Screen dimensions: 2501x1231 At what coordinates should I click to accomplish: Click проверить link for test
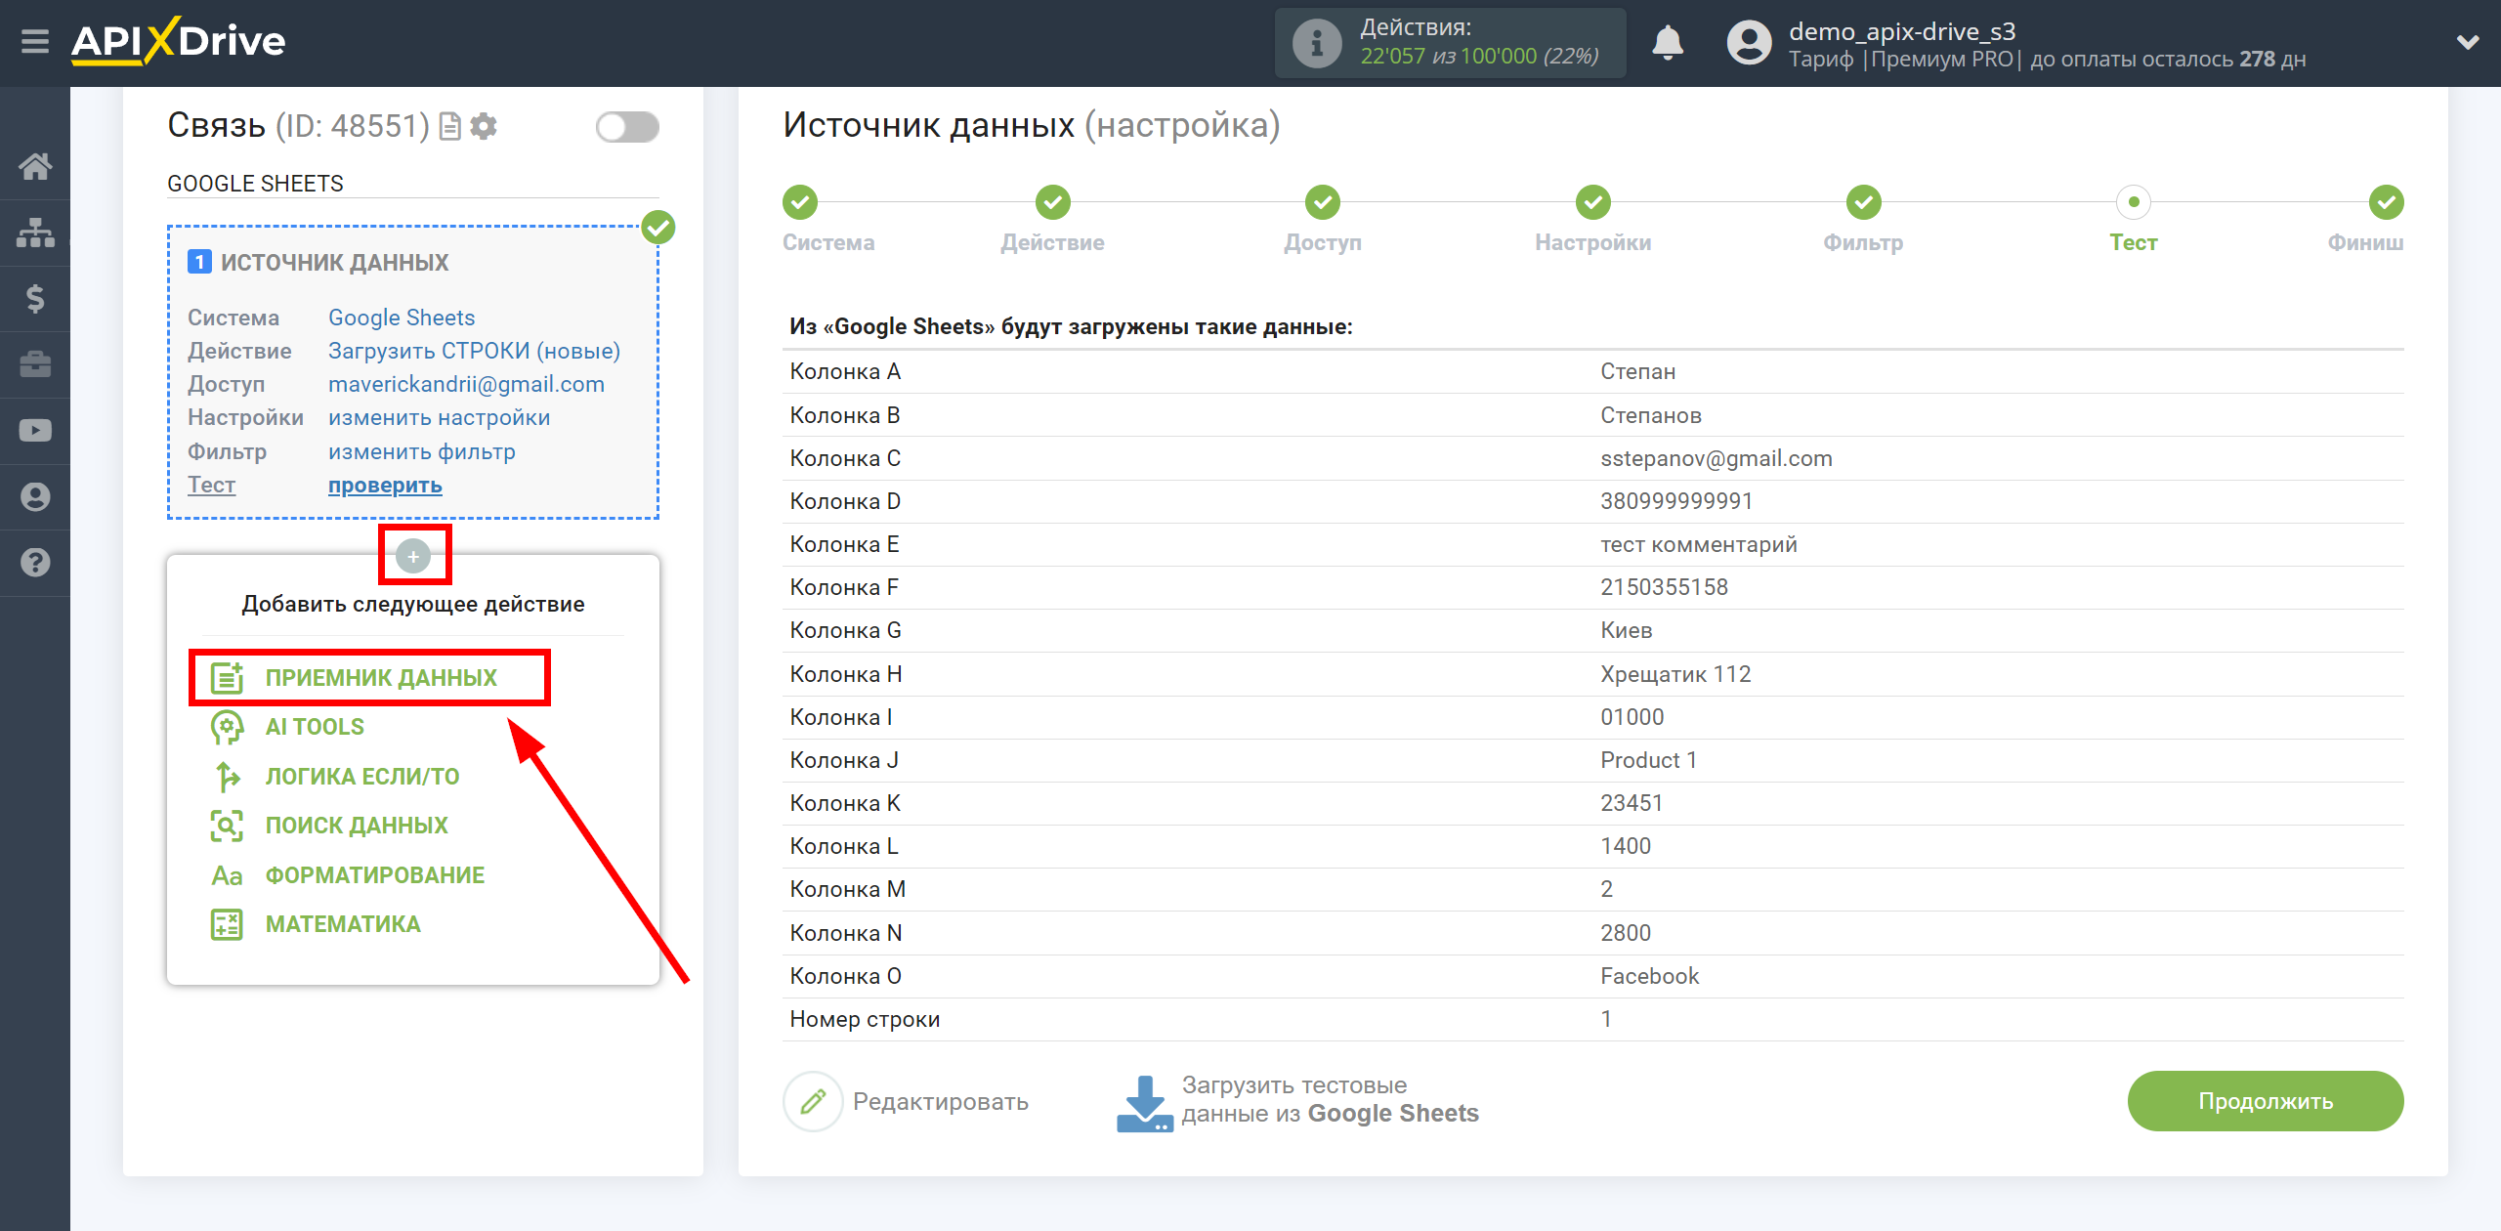coord(384,485)
